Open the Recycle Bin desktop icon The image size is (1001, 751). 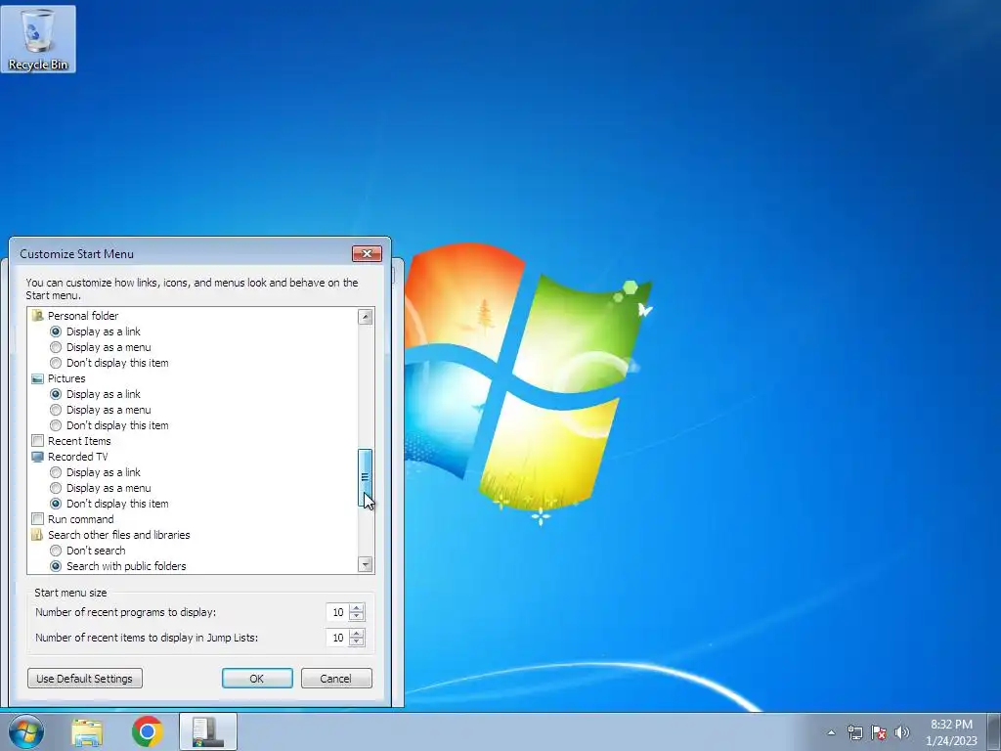pyautogui.click(x=38, y=39)
